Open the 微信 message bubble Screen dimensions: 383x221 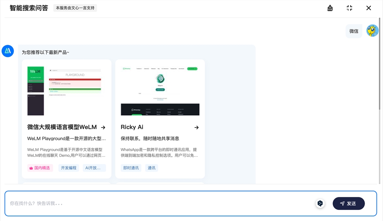pos(354,31)
